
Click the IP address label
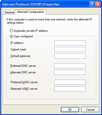coord(17,43)
